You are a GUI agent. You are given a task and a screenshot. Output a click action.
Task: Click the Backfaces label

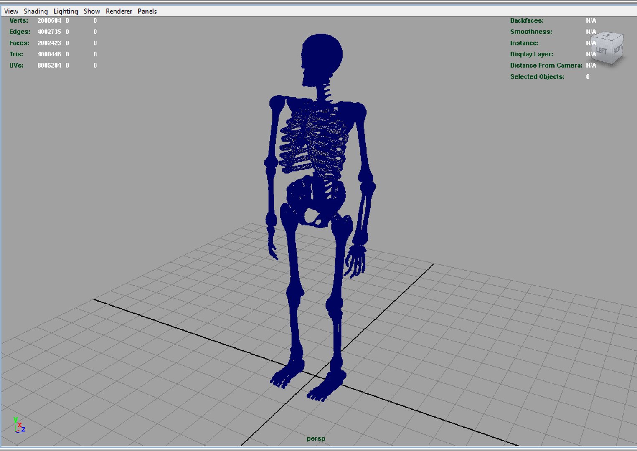coord(527,20)
